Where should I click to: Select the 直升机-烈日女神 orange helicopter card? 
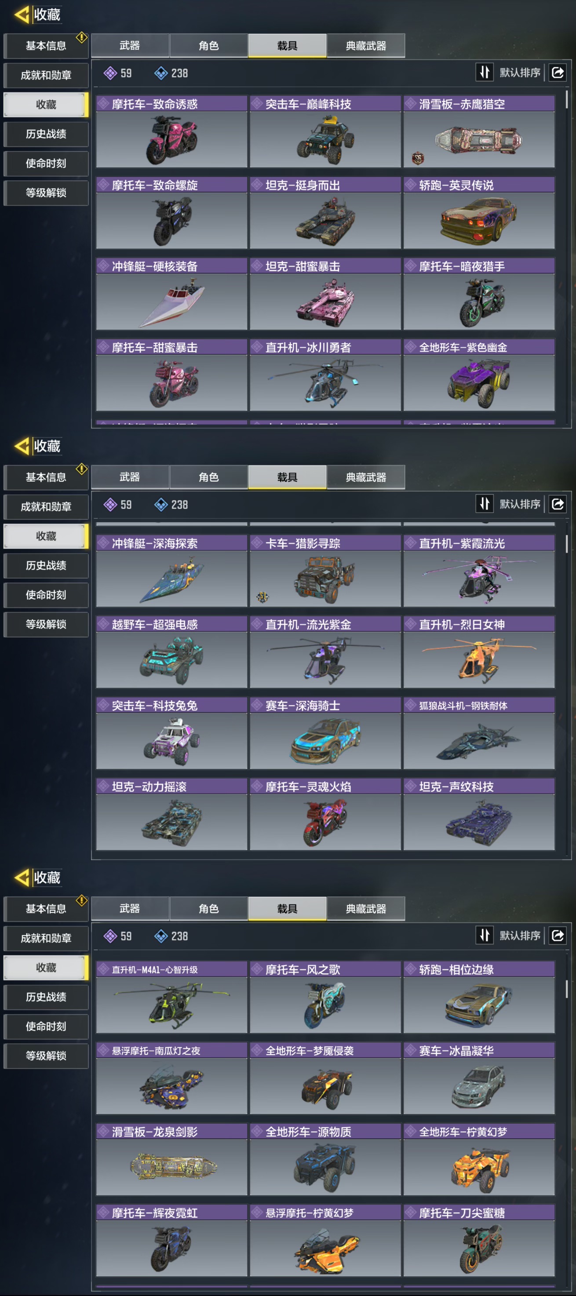click(x=479, y=652)
